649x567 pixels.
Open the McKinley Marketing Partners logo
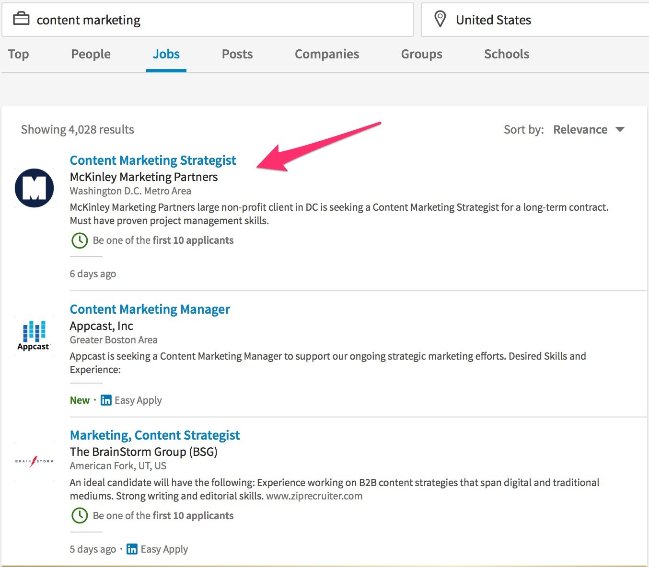click(34, 188)
